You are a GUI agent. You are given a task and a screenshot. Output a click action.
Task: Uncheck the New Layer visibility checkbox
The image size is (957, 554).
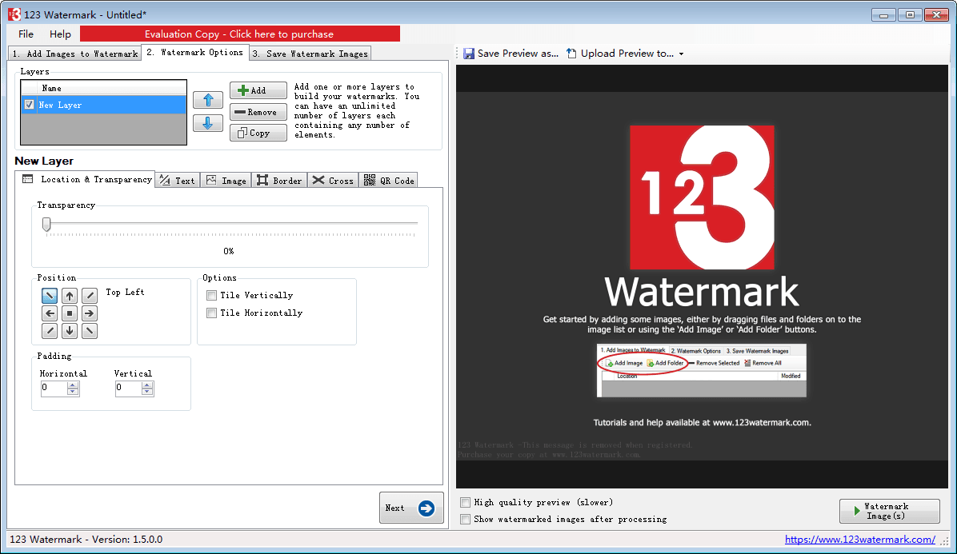30,105
